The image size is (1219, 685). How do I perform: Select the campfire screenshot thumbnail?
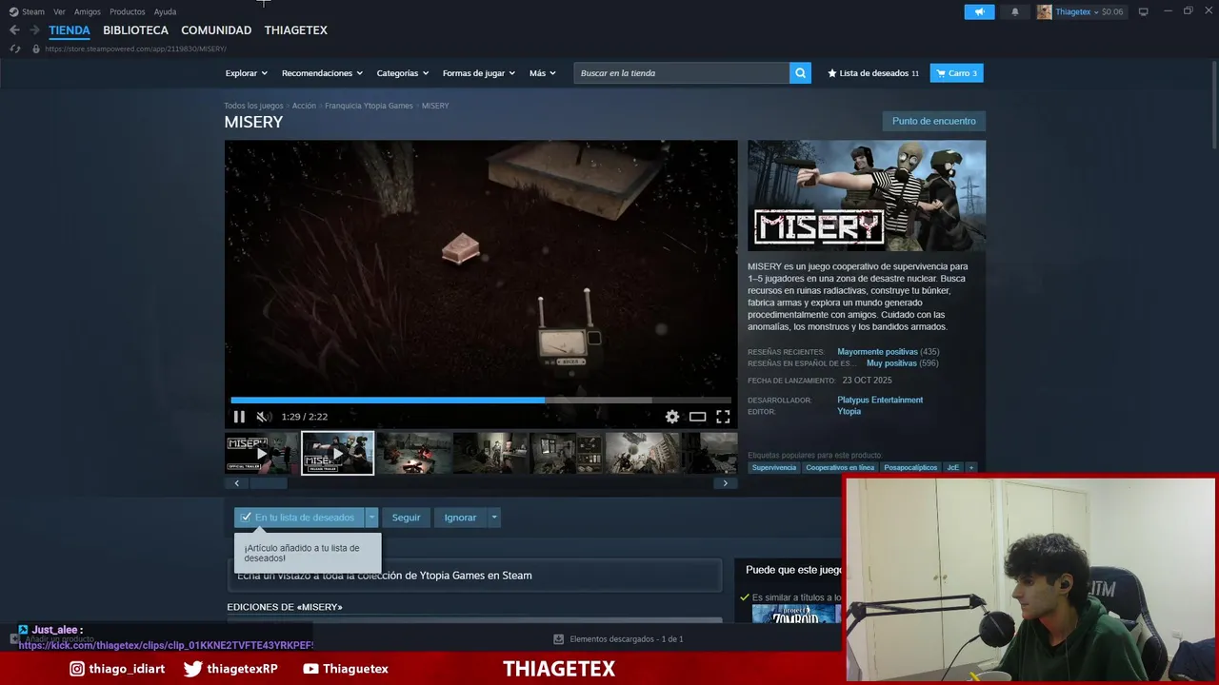413,453
